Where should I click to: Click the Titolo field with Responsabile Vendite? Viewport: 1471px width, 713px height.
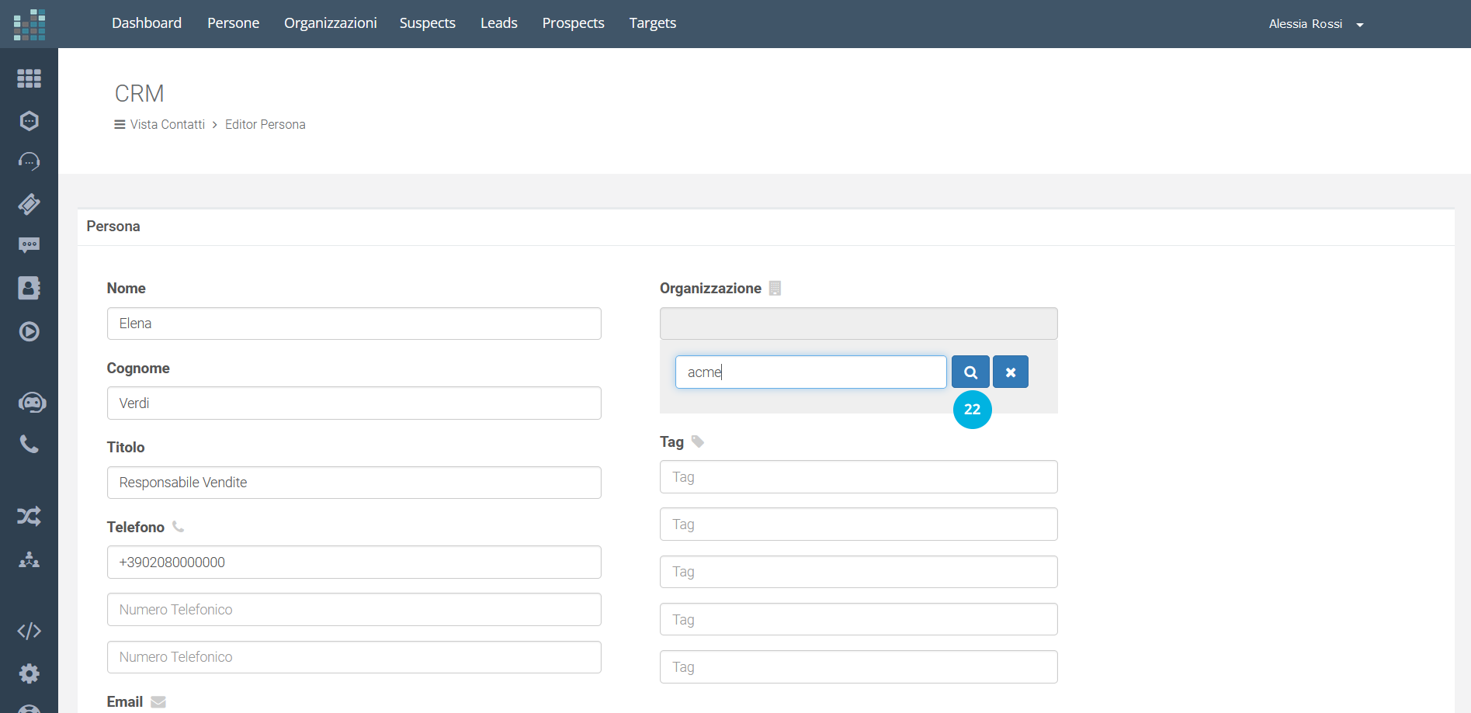(x=354, y=483)
